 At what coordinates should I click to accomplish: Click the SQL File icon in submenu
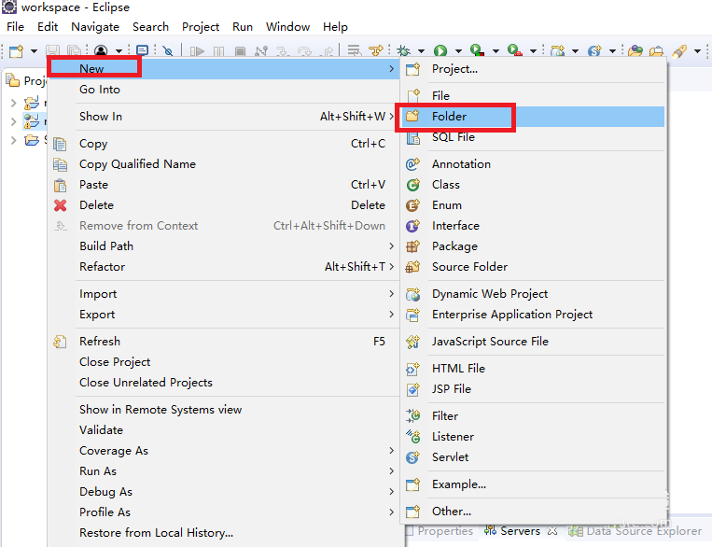pyautogui.click(x=412, y=137)
